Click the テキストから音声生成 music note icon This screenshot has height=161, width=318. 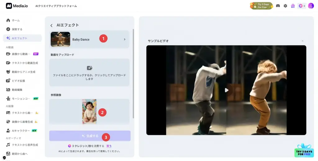[x=8, y=145]
